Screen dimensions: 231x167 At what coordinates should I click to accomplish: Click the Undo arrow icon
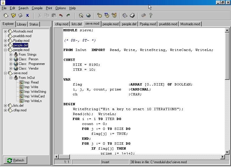pyautogui.click(x=61, y=16)
